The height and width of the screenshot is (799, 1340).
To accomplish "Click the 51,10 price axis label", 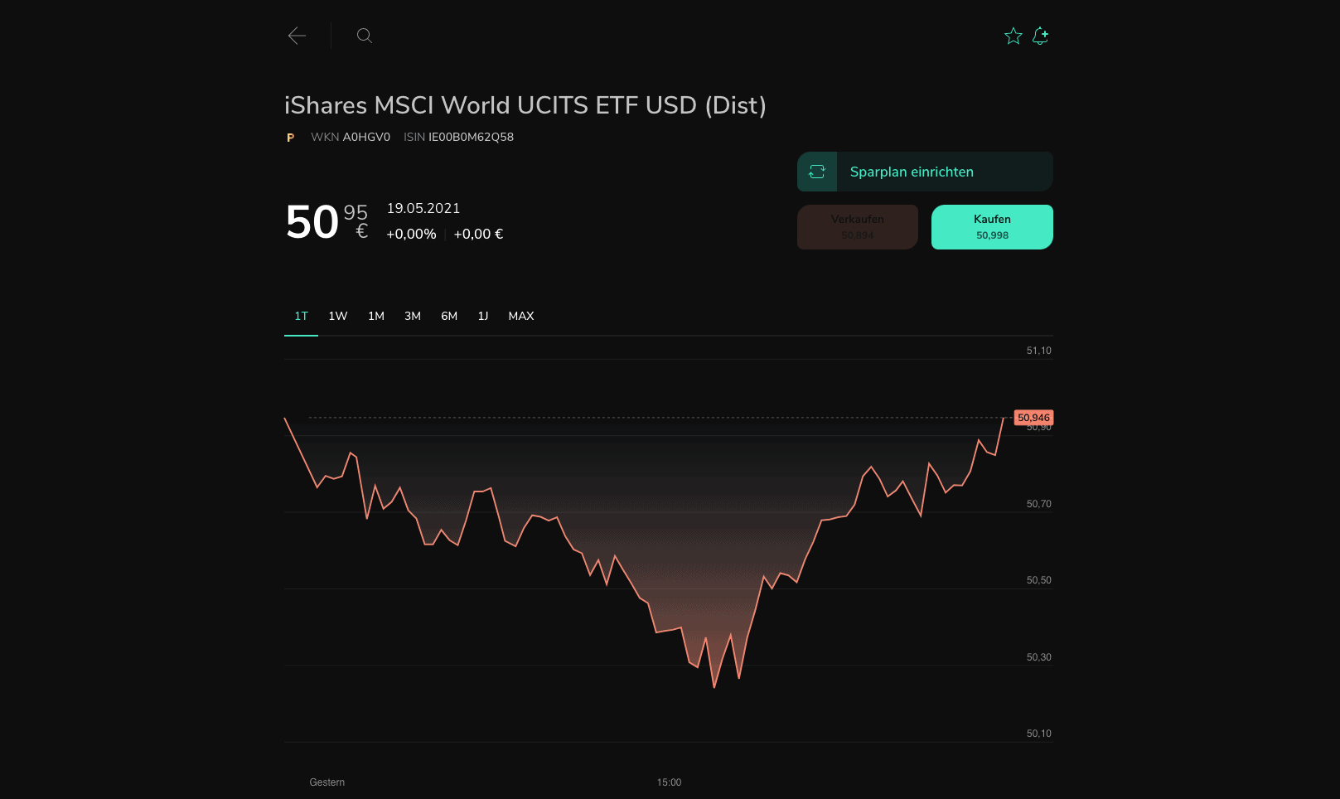I will click(1039, 351).
